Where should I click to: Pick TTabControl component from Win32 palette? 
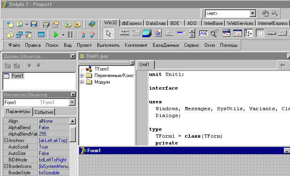(x=124, y=33)
